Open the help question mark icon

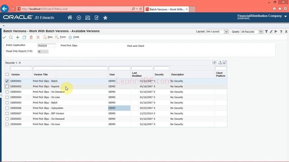(x=281, y=31)
